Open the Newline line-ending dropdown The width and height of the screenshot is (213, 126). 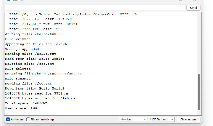coord(133,120)
